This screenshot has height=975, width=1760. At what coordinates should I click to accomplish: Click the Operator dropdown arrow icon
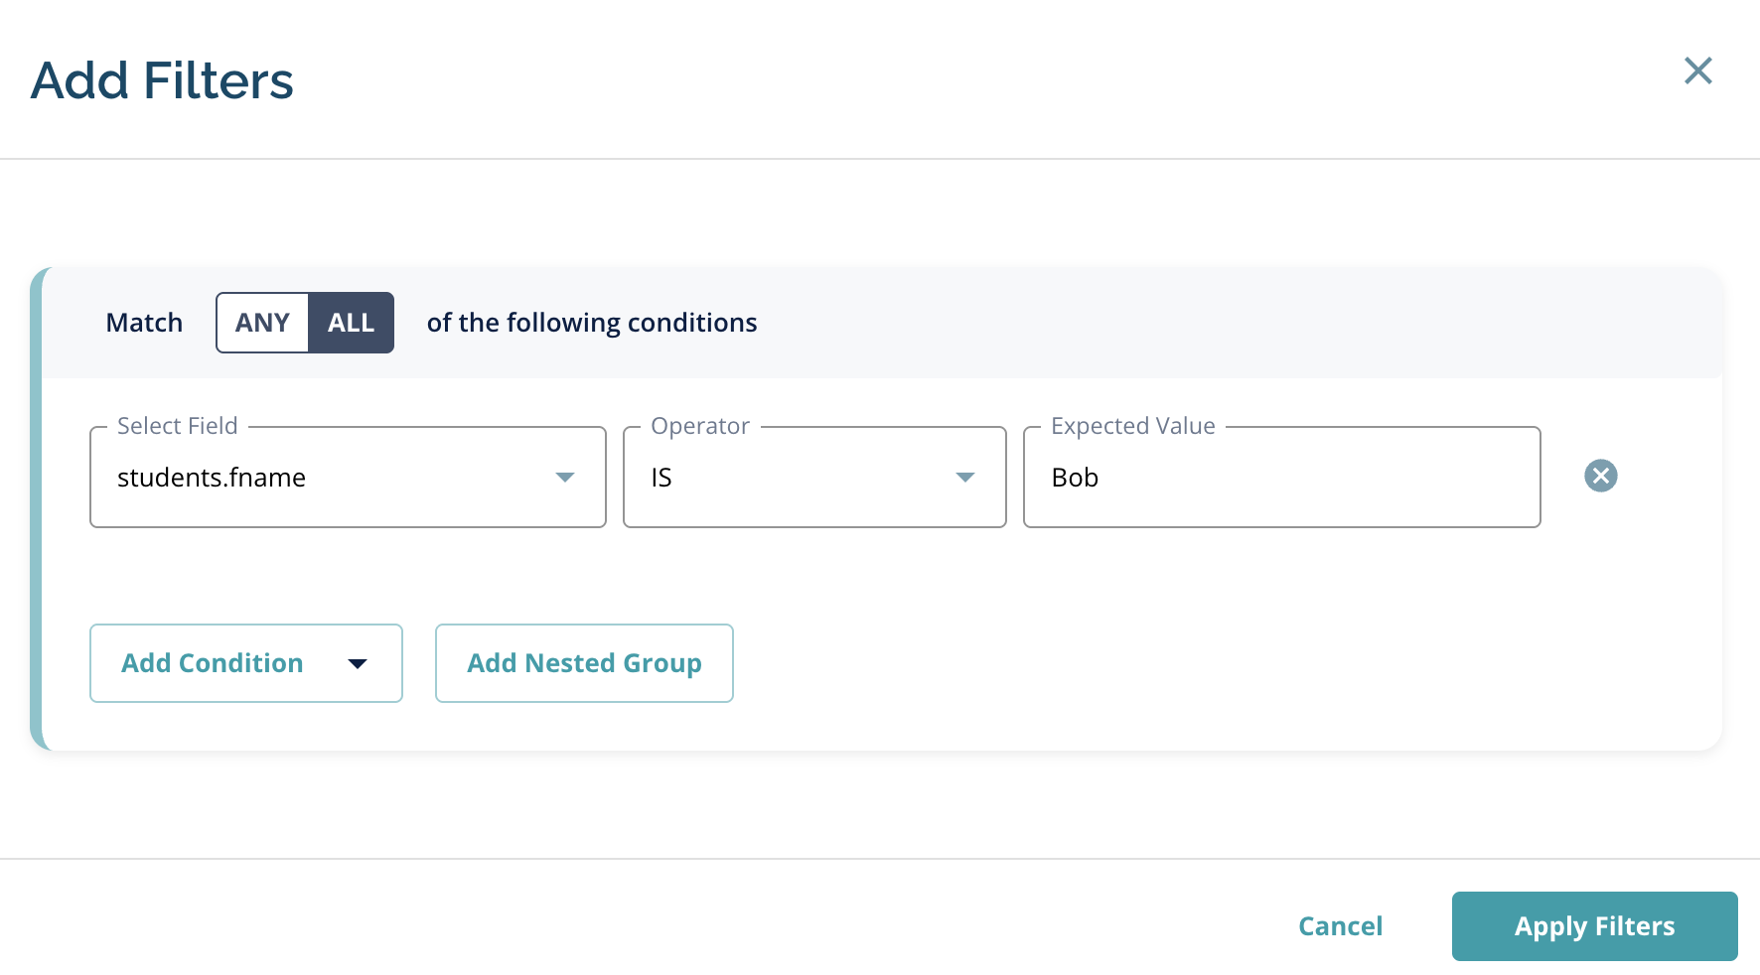point(965,478)
